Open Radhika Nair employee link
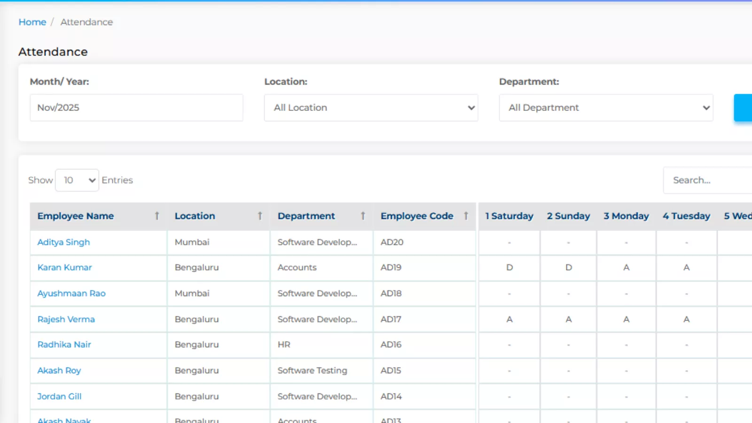The width and height of the screenshot is (752, 423). click(64, 345)
